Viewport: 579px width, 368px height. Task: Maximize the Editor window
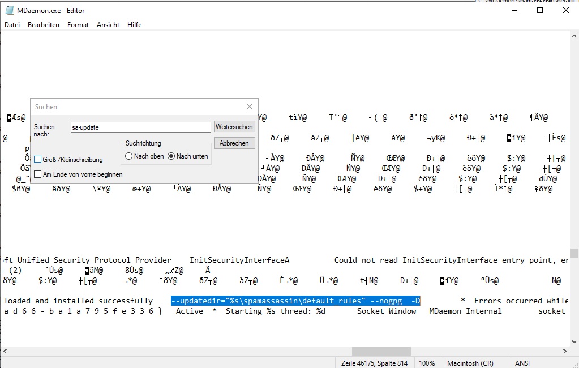click(539, 10)
